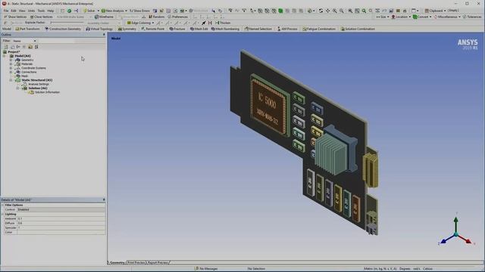The width and height of the screenshot is (485, 272).
Task: Open the Edit menu
Action: pos(14,11)
